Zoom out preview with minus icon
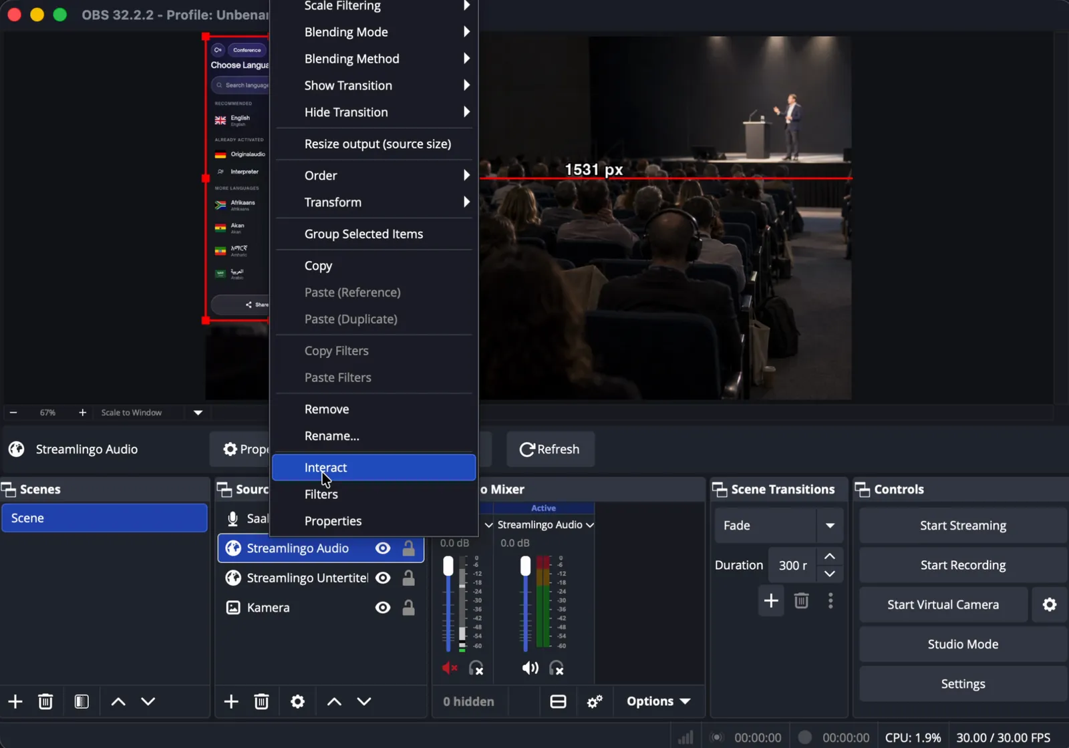Viewport: 1069px width, 748px height. (x=13, y=413)
